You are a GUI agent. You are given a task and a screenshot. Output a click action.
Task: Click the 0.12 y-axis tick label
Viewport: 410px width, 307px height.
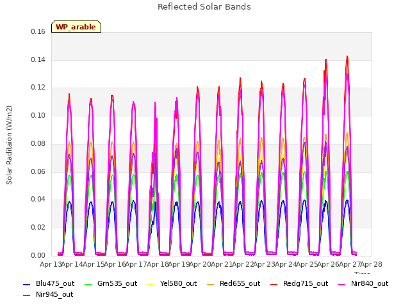38,88
